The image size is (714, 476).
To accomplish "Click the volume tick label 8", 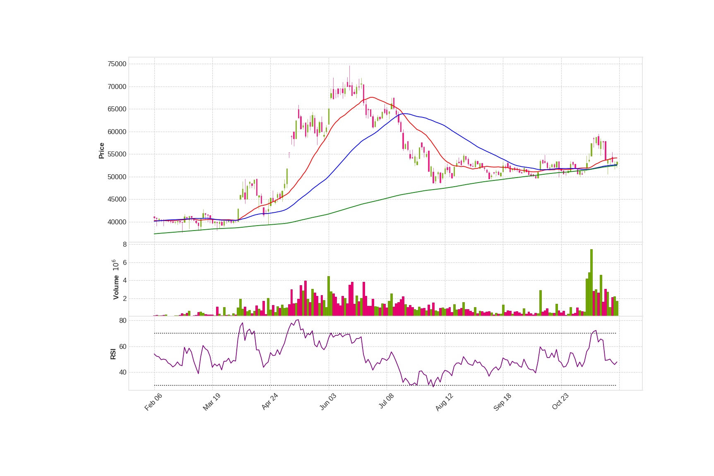I will tap(125, 245).
